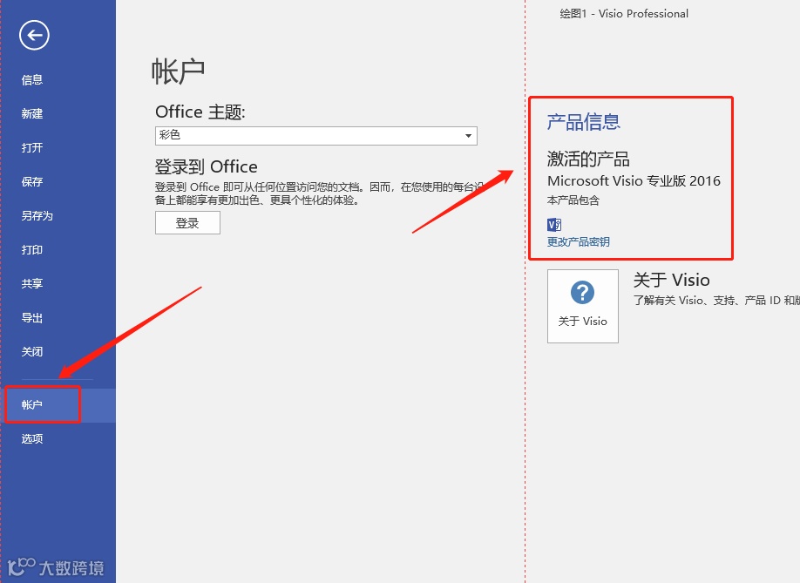
Task: Select 新建 in the sidebar
Action: [x=32, y=114]
